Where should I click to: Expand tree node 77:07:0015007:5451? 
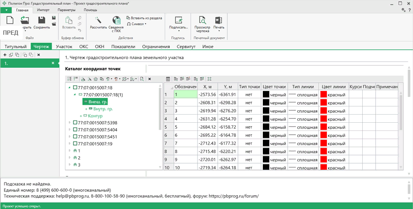[x=70, y=137]
